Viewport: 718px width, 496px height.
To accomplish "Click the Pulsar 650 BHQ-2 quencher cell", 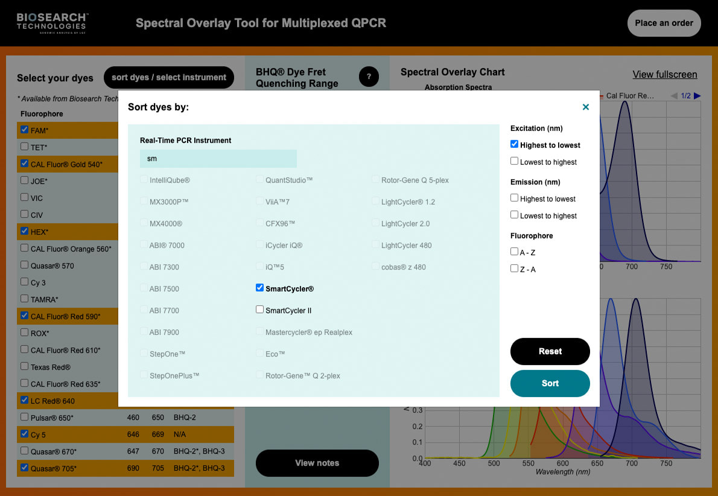I will tap(185, 418).
